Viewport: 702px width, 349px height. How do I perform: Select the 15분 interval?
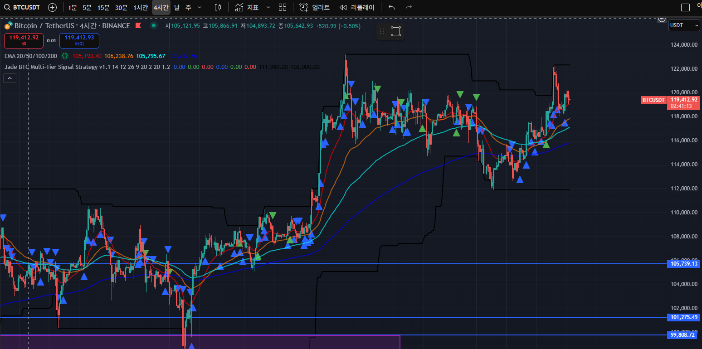(x=103, y=7)
